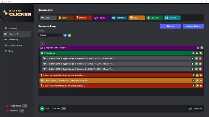This screenshot has height=117, width=209.
Task: Delete the X = 300 click row
Action: pos(200,69)
